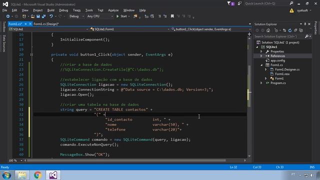Viewport: 320px width, 180px height.
Task: Open the Tools menu
Action: point(89,10)
